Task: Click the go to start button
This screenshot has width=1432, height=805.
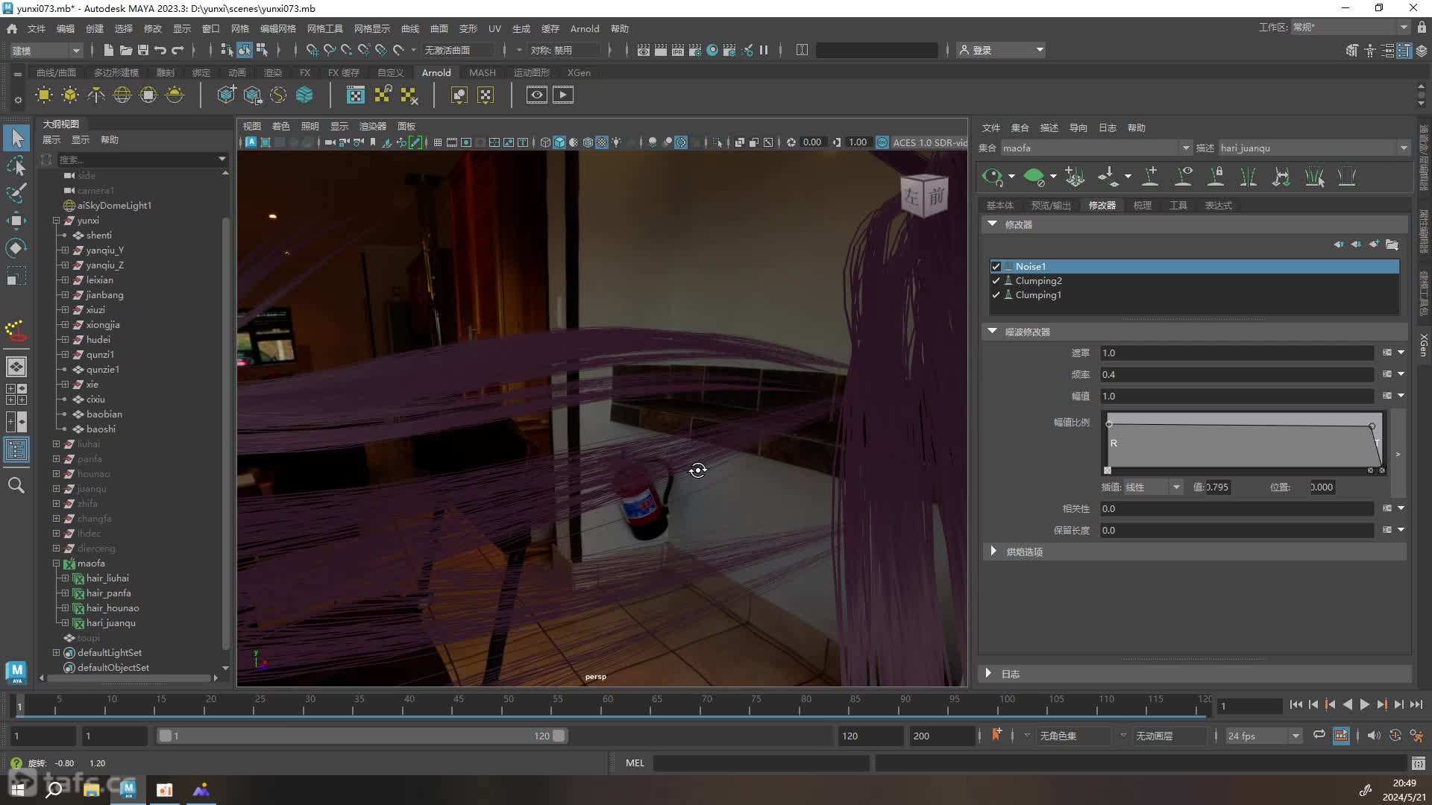Action: pos(1296,704)
